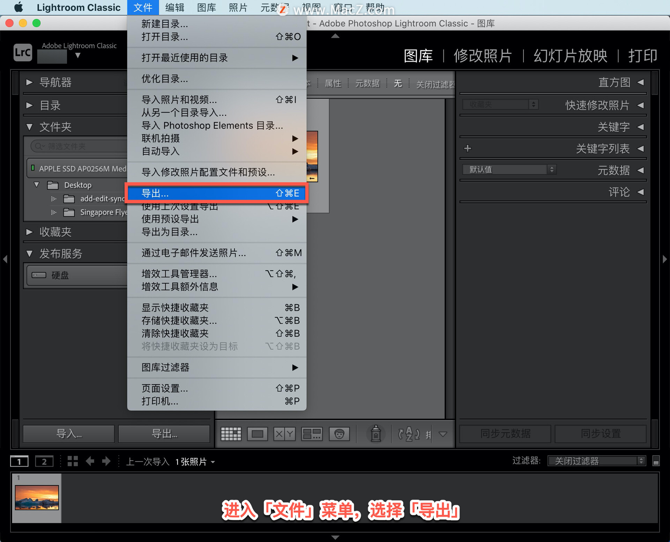This screenshot has width=670, height=542.
Task: Select sunset thumbnail in filmstrip
Action: (x=37, y=498)
